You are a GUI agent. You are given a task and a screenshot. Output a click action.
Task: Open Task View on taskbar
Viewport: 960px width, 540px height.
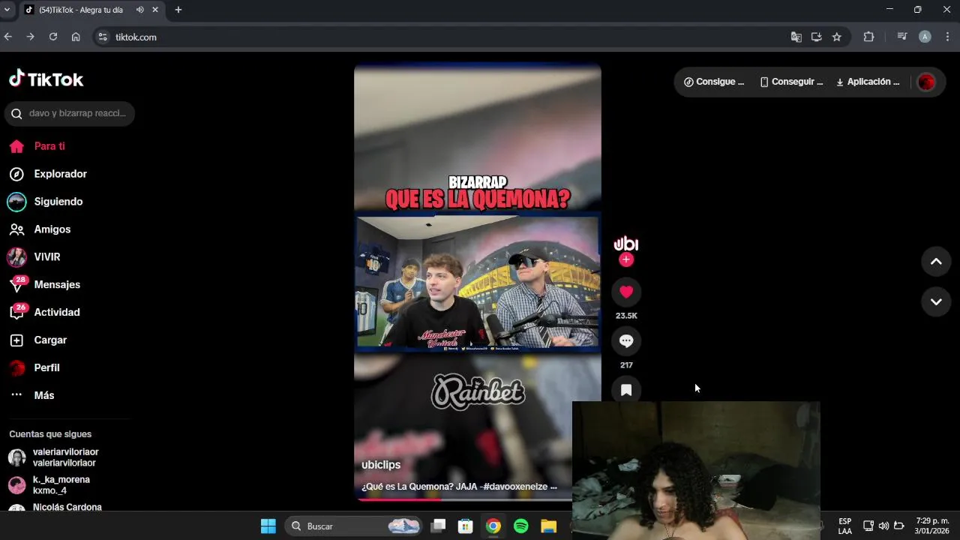tap(439, 526)
